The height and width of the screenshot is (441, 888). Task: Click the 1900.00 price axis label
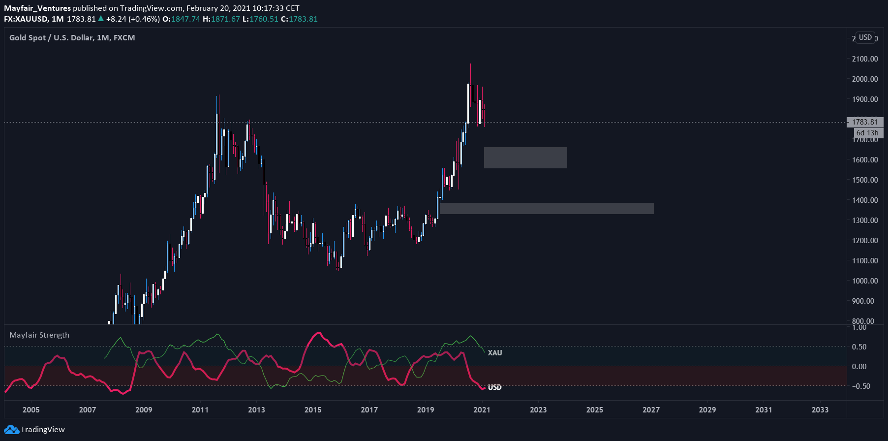(865, 99)
